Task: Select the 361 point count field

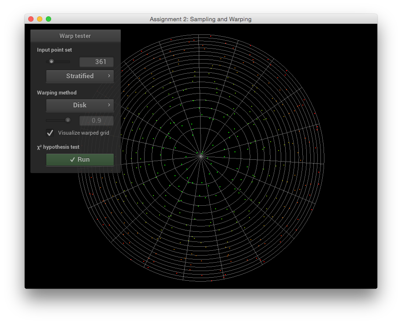Action: (x=97, y=62)
